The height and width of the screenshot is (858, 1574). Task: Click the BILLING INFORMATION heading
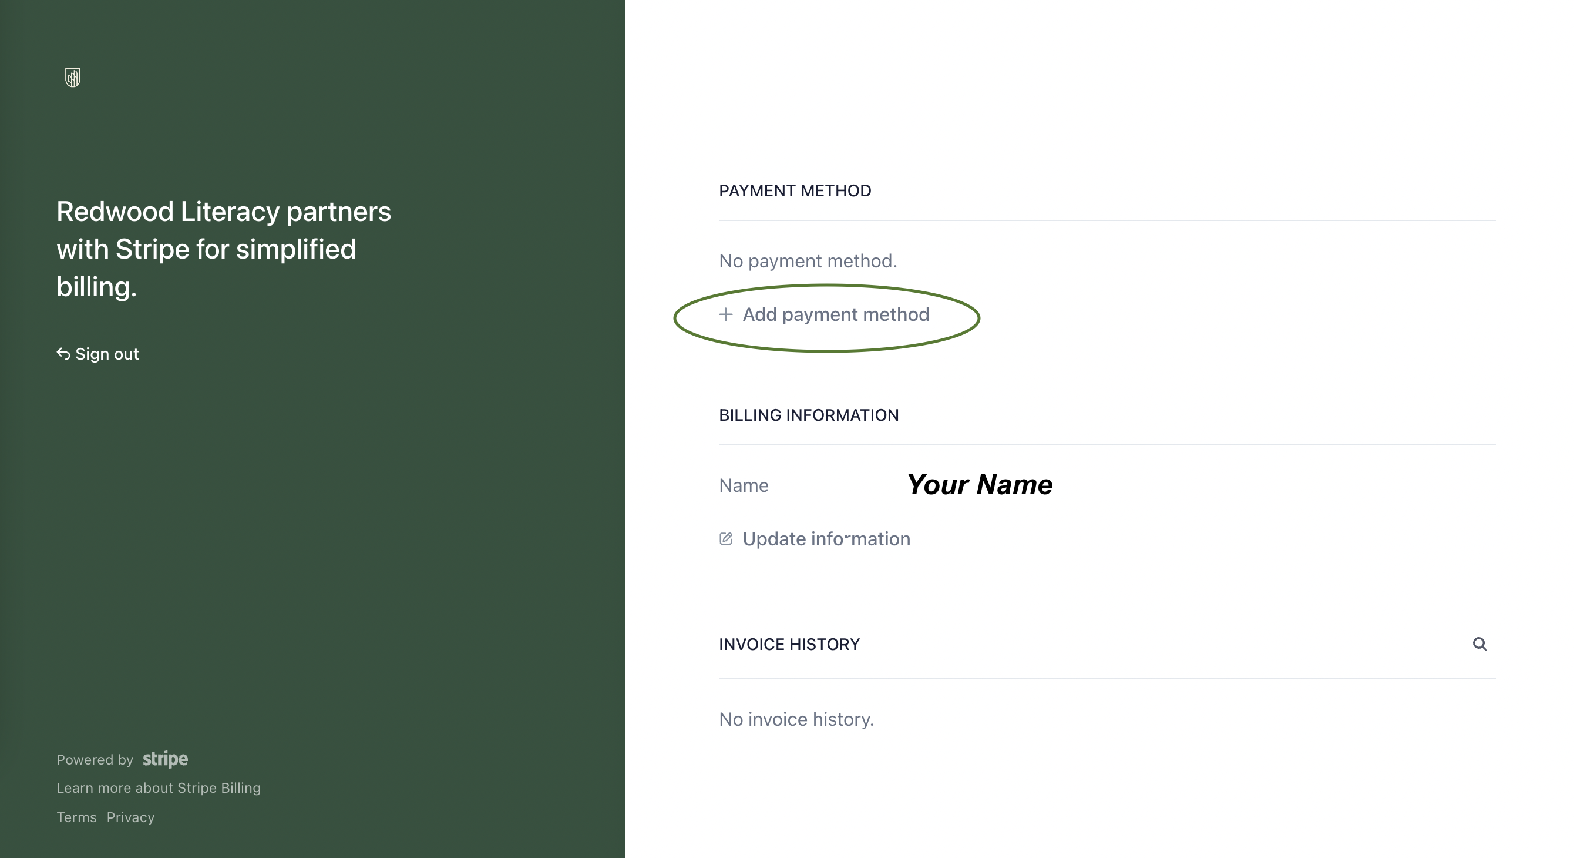tap(809, 415)
